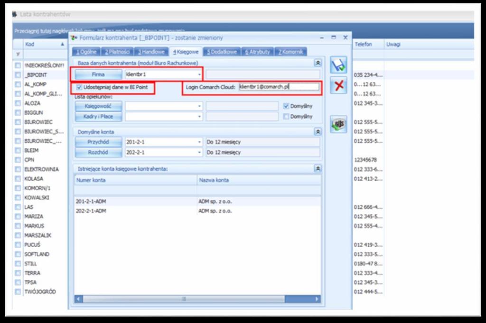Switch to 7 Komornik tab
This screenshot has height=323, width=486.
(291, 52)
